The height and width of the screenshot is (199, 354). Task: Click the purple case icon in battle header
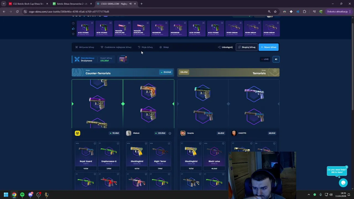pos(123,59)
